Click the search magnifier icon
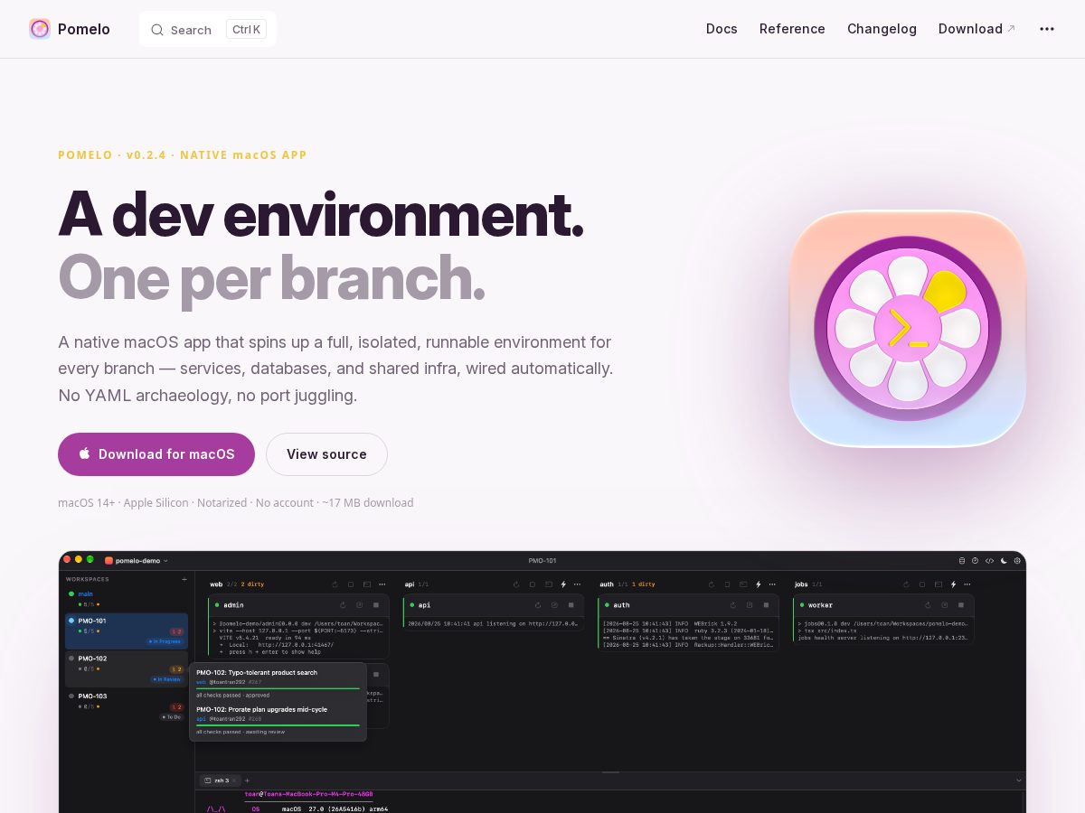 (157, 30)
